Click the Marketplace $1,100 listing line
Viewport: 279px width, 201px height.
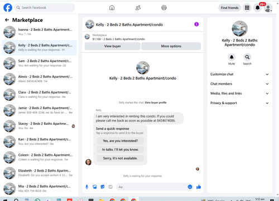(119, 39)
